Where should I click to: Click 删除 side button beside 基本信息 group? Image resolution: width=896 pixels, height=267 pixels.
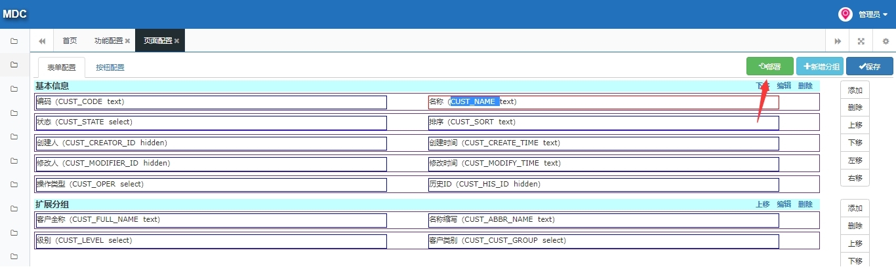pos(855,107)
